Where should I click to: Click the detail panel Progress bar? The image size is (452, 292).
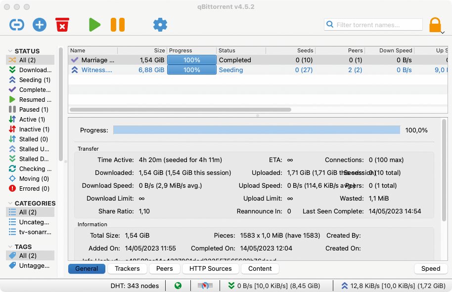[x=257, y=130]
